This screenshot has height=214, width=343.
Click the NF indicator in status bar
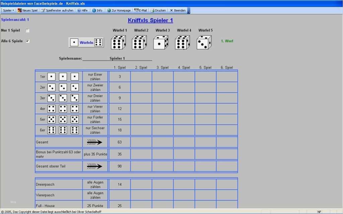(x=319, y=212)
